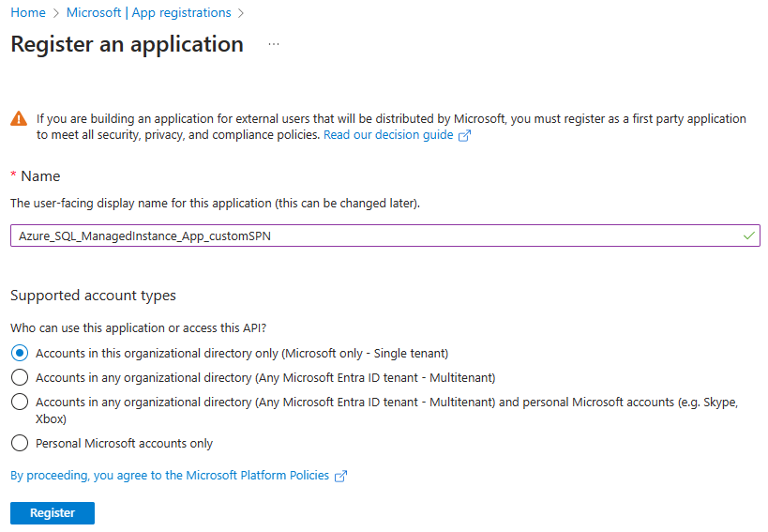Click external link icon beside decision guide
The image size is (768, 532).
click(464, 136)
